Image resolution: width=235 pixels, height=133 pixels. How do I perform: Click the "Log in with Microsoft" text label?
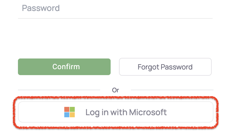click(x=126, y=112)
